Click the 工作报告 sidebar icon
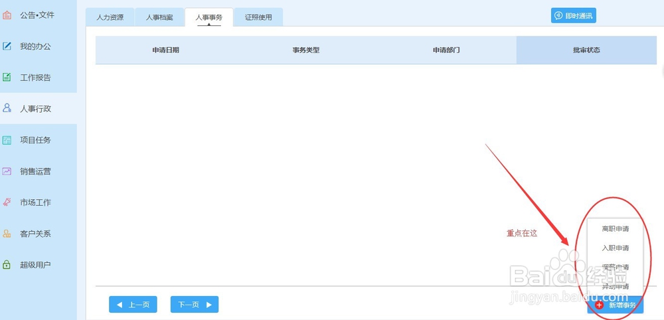 [7, 78]
